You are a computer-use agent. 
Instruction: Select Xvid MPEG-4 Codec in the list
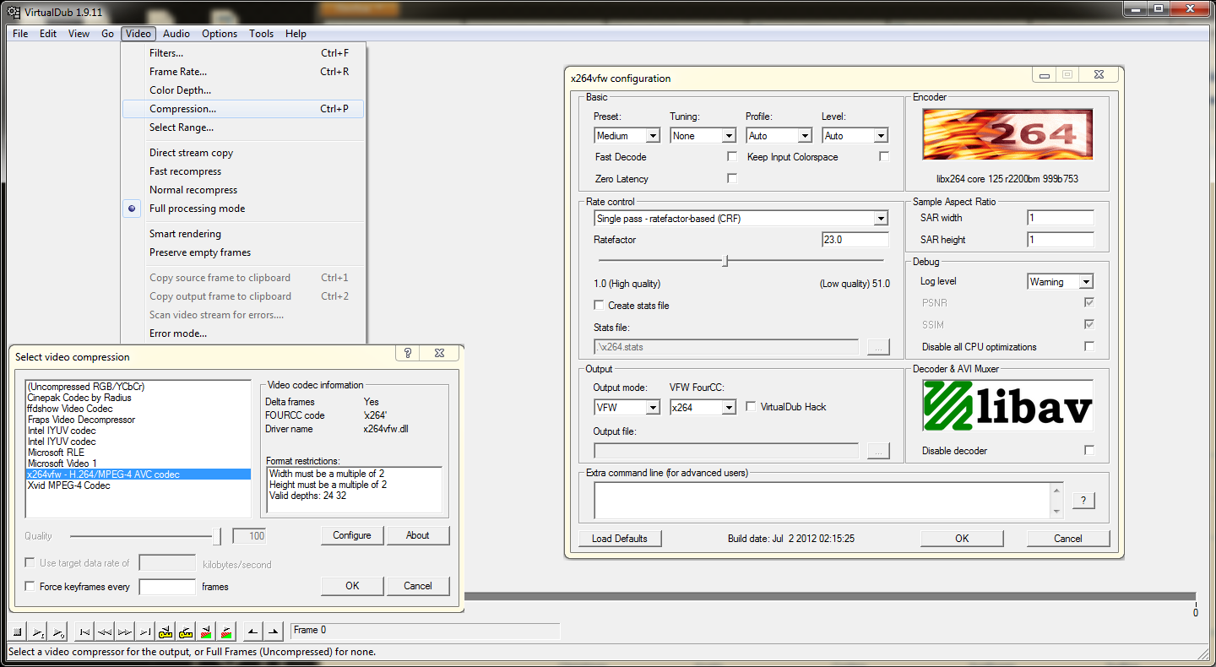[x=68, y=485]
